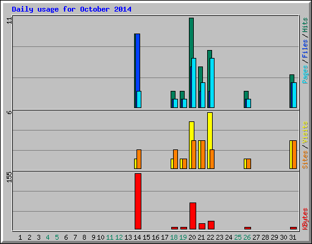Screen dimensions: 312x244
Task: Click the green x-axis day label '5'
Action: (x=57, y=237)
